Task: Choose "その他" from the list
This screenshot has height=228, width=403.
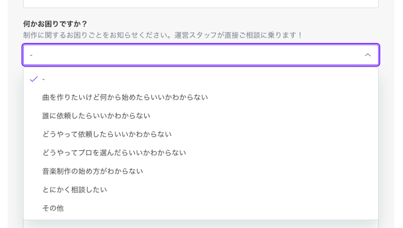Action: [53, 208]
